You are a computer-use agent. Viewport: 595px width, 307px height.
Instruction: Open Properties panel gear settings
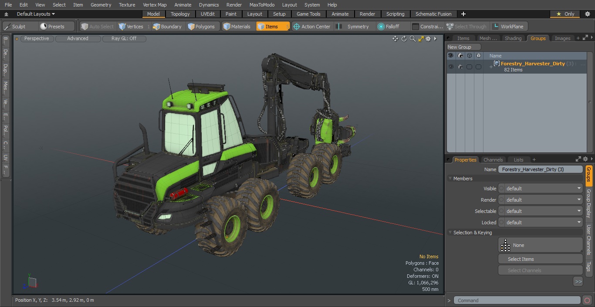pyautogui.click(x=585, y=159)
